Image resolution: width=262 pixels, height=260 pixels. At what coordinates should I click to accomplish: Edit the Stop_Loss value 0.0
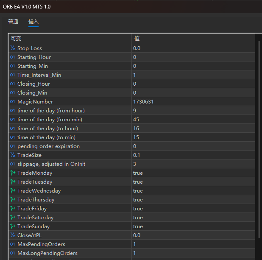[x=193, y=48]
